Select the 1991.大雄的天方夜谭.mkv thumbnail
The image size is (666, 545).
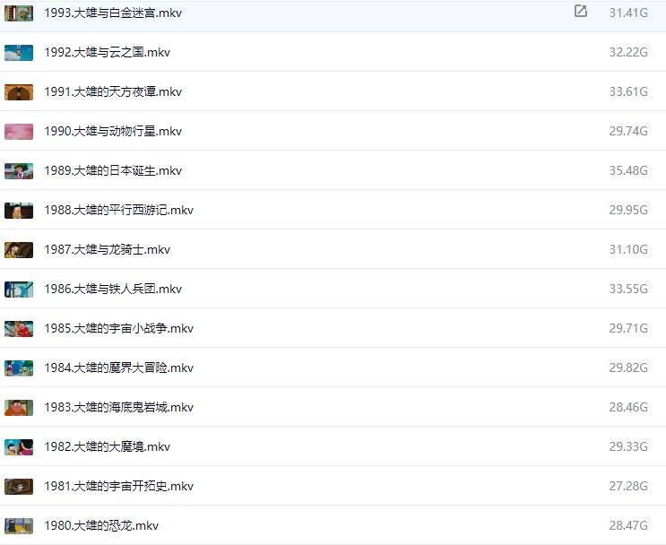(19, 92)
